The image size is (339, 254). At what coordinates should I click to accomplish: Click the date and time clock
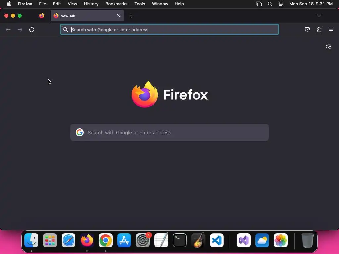point(311,4)
